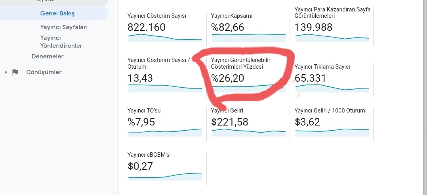Click Yayıncı Geliri $221,58 value
This screenshot has width=427, height=195.
[x=230, y=122]
